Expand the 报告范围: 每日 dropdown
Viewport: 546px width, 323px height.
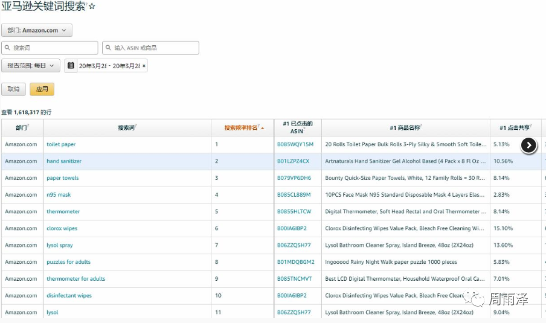pos(31,65)
